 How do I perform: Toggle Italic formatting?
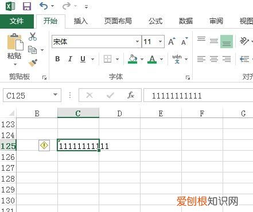pyautogui.click(x=70, y=59)
